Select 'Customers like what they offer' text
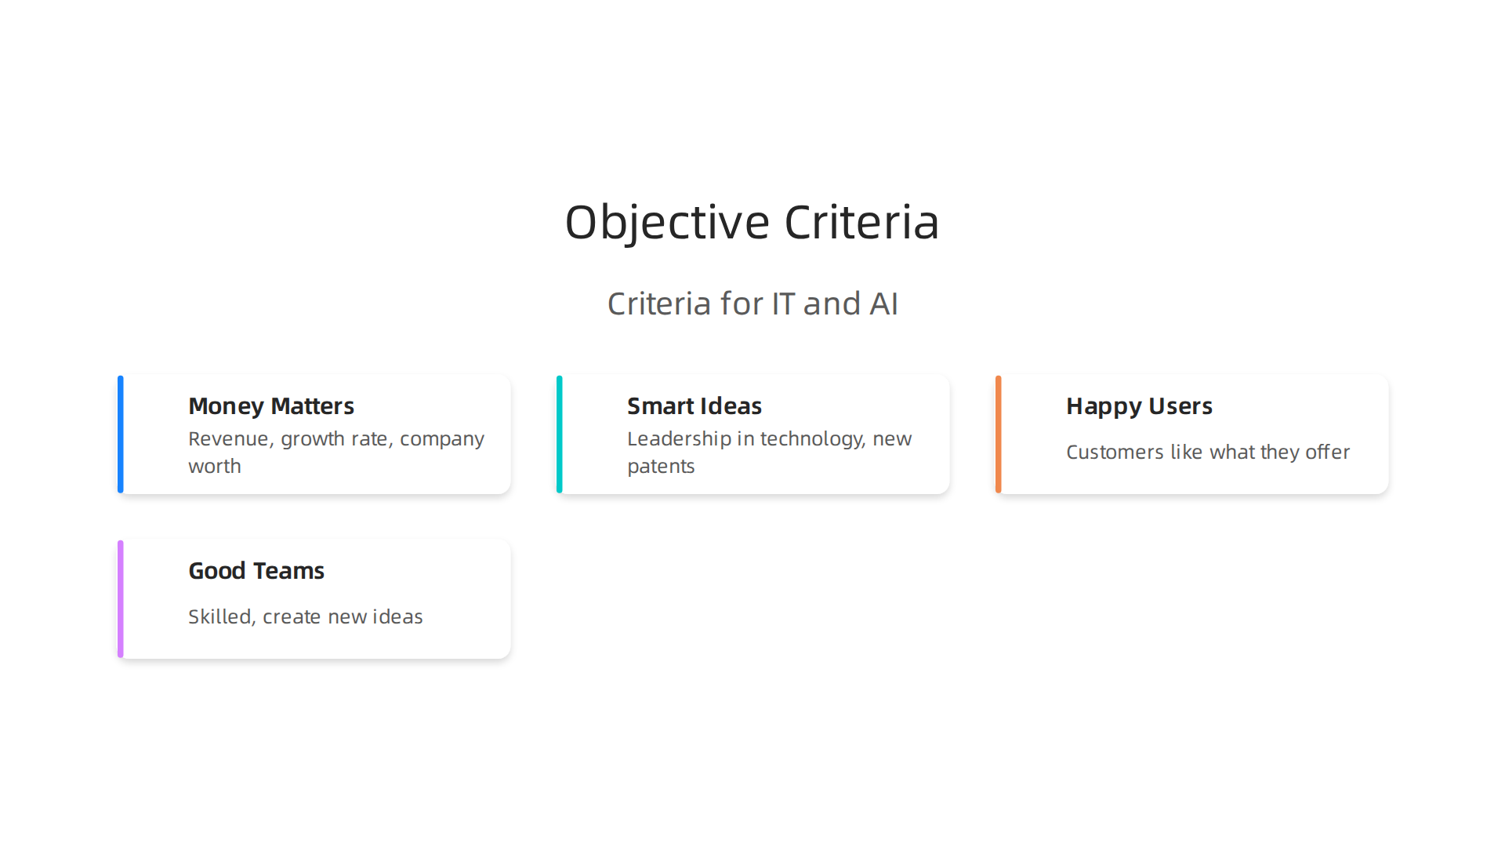The image size is (1505, 847). [1208, 452]
